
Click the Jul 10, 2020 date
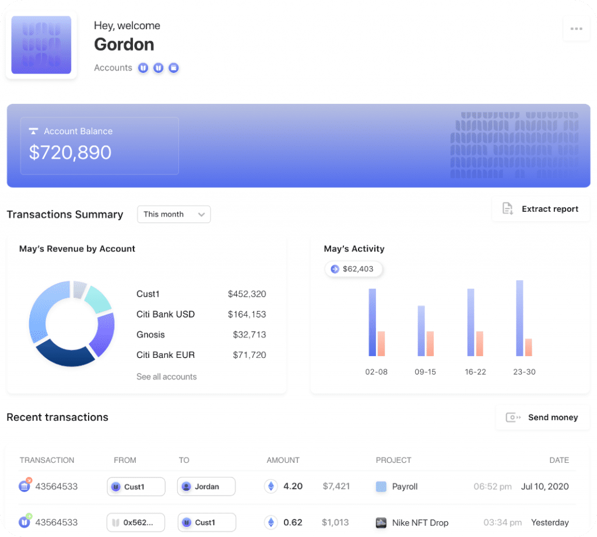[545, 486]
